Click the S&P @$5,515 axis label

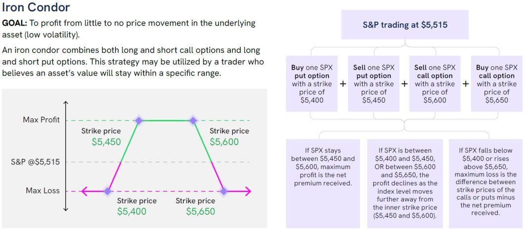click(35, 162)
